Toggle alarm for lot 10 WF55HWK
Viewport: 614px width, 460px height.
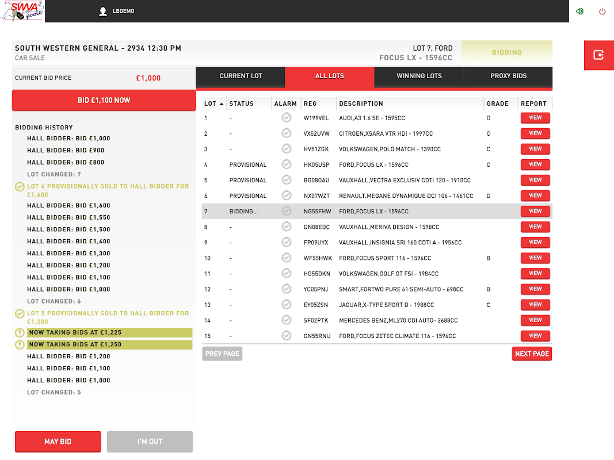point(287,258)
